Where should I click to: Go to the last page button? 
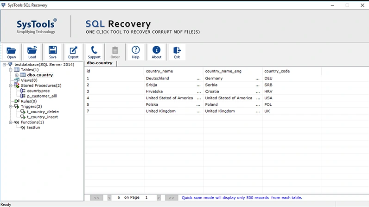(x=171, y=197)
